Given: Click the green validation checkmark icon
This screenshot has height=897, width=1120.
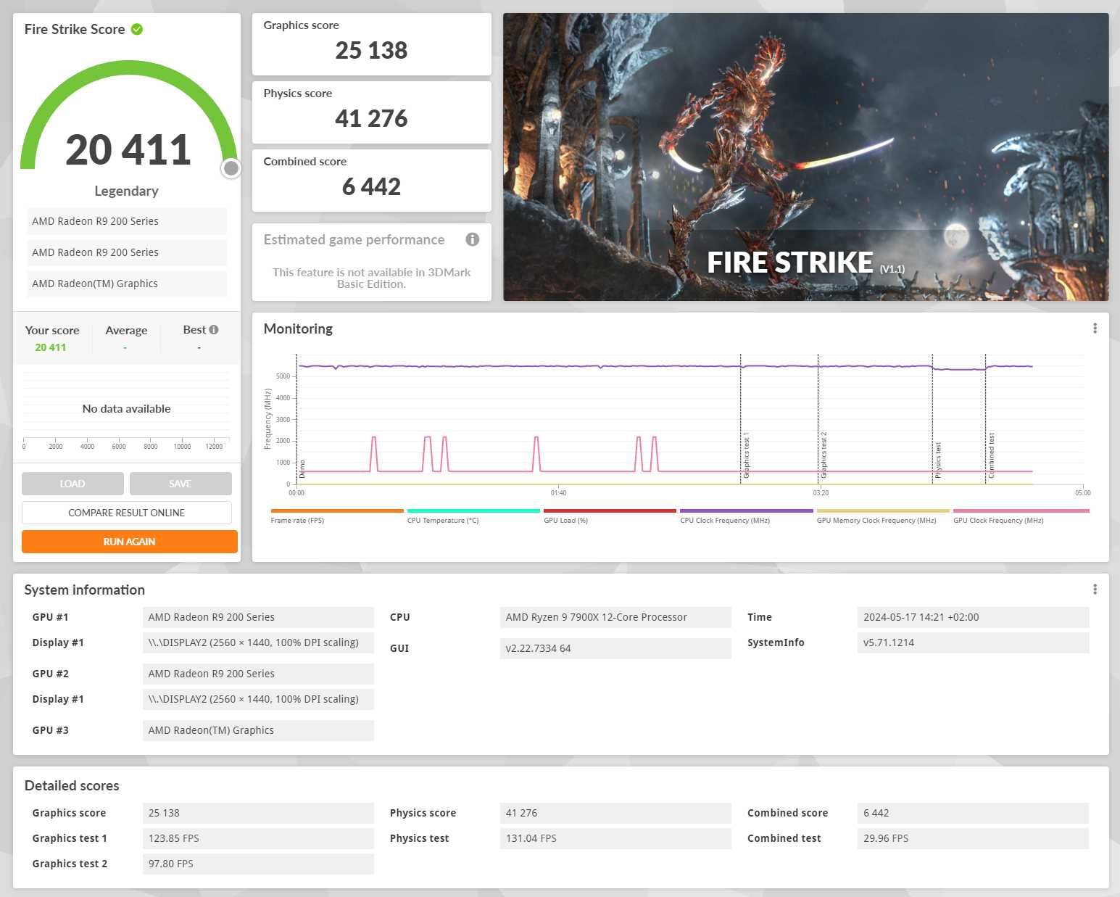Looking at the screenshot, I should pos(137,29).
